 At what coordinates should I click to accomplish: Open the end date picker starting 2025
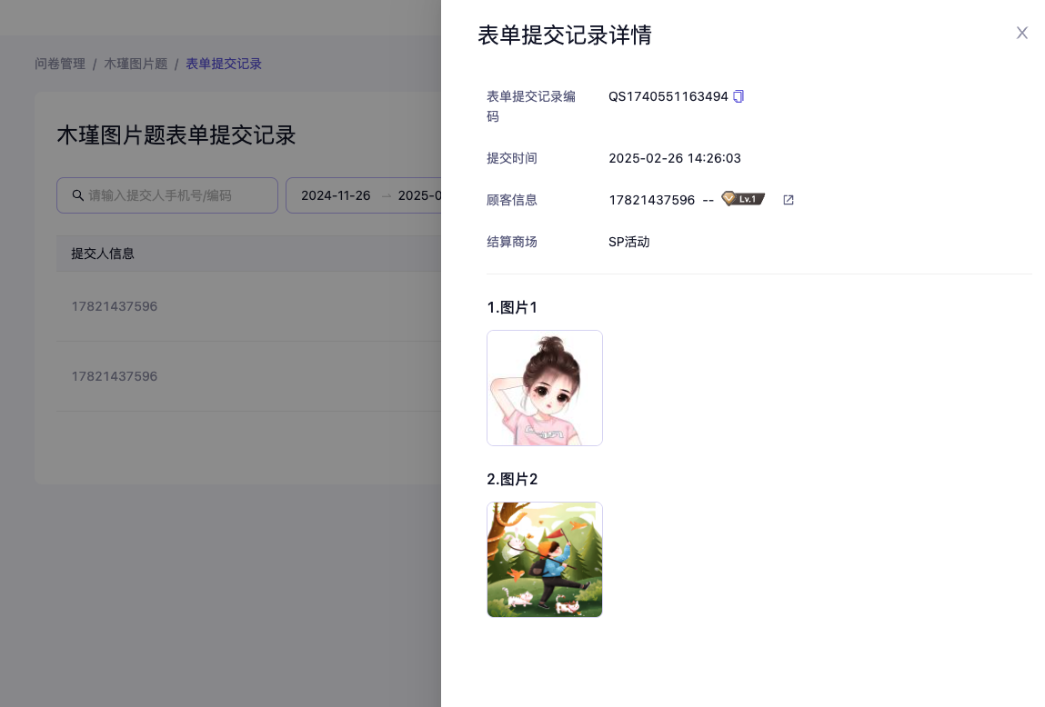[x=419, y=195]
